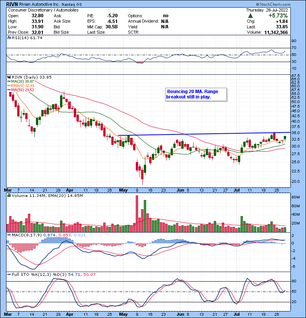
Task: Select the EPS value -6.51
Action: 112,21
